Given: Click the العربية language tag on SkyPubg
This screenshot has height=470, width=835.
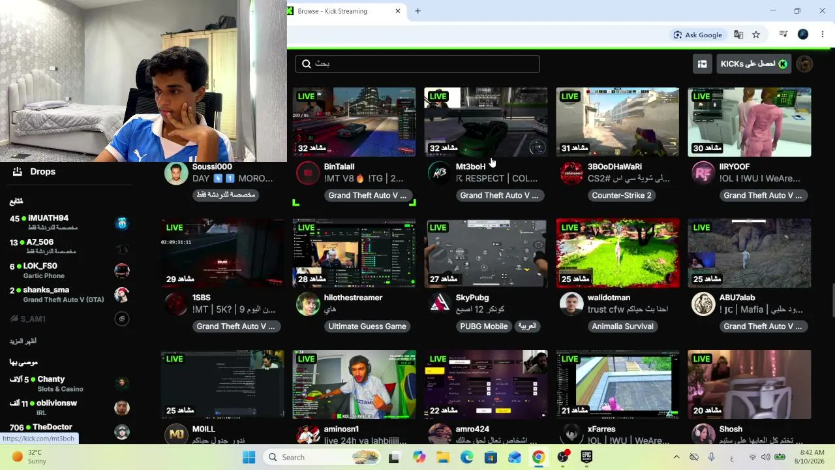Looking at the screenshot, I should point(527,326).
